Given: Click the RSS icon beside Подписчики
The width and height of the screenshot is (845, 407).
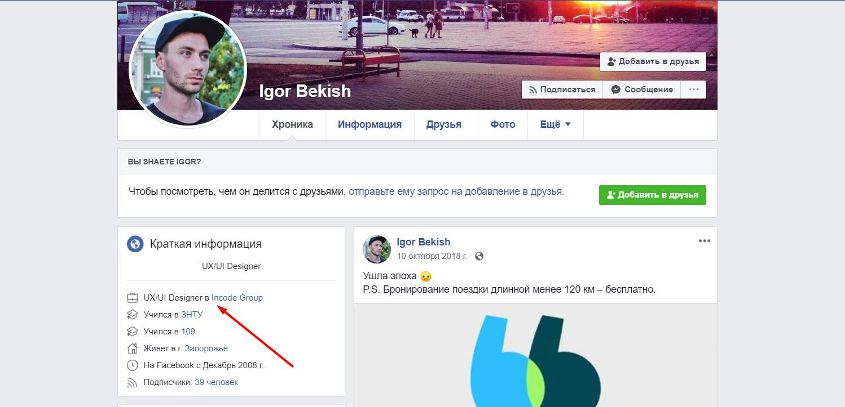Looking at the screenshot, I should coord(132,382).
